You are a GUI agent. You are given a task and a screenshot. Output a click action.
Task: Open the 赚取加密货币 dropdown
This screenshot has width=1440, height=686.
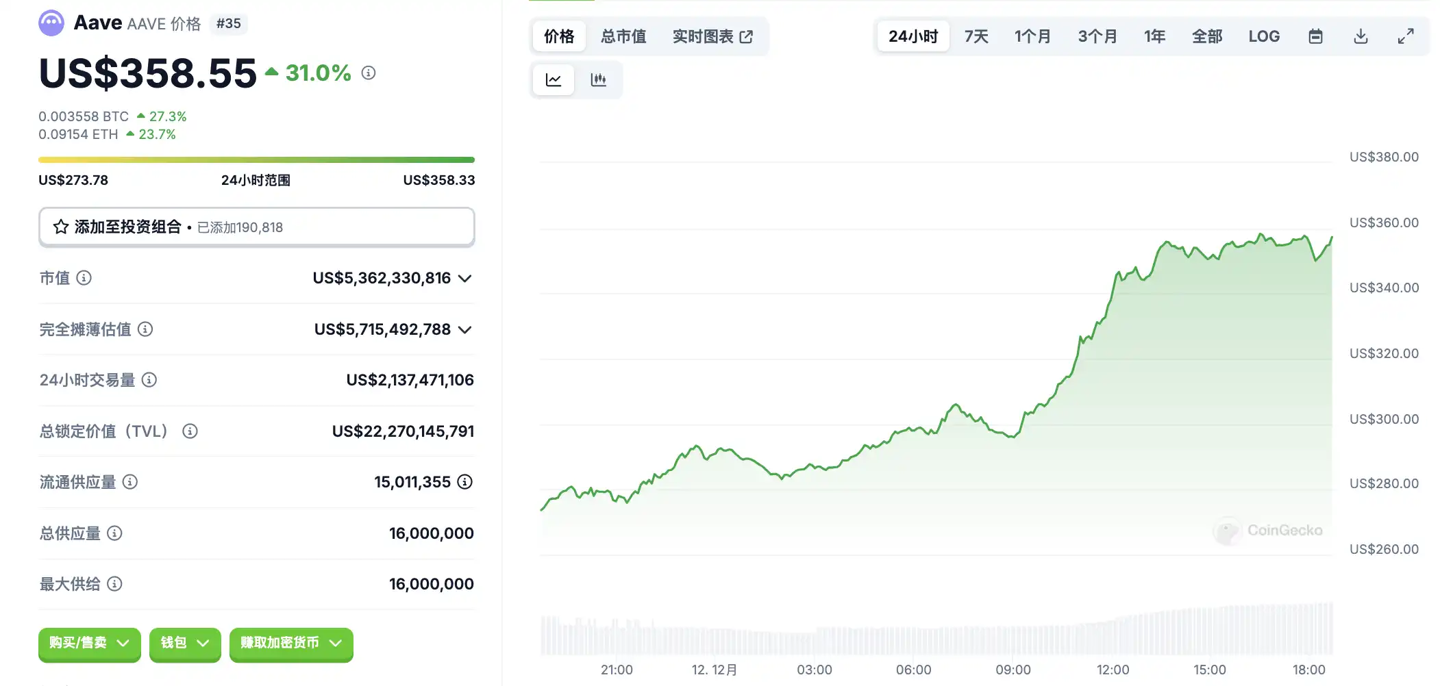click(x=291, y=644)
